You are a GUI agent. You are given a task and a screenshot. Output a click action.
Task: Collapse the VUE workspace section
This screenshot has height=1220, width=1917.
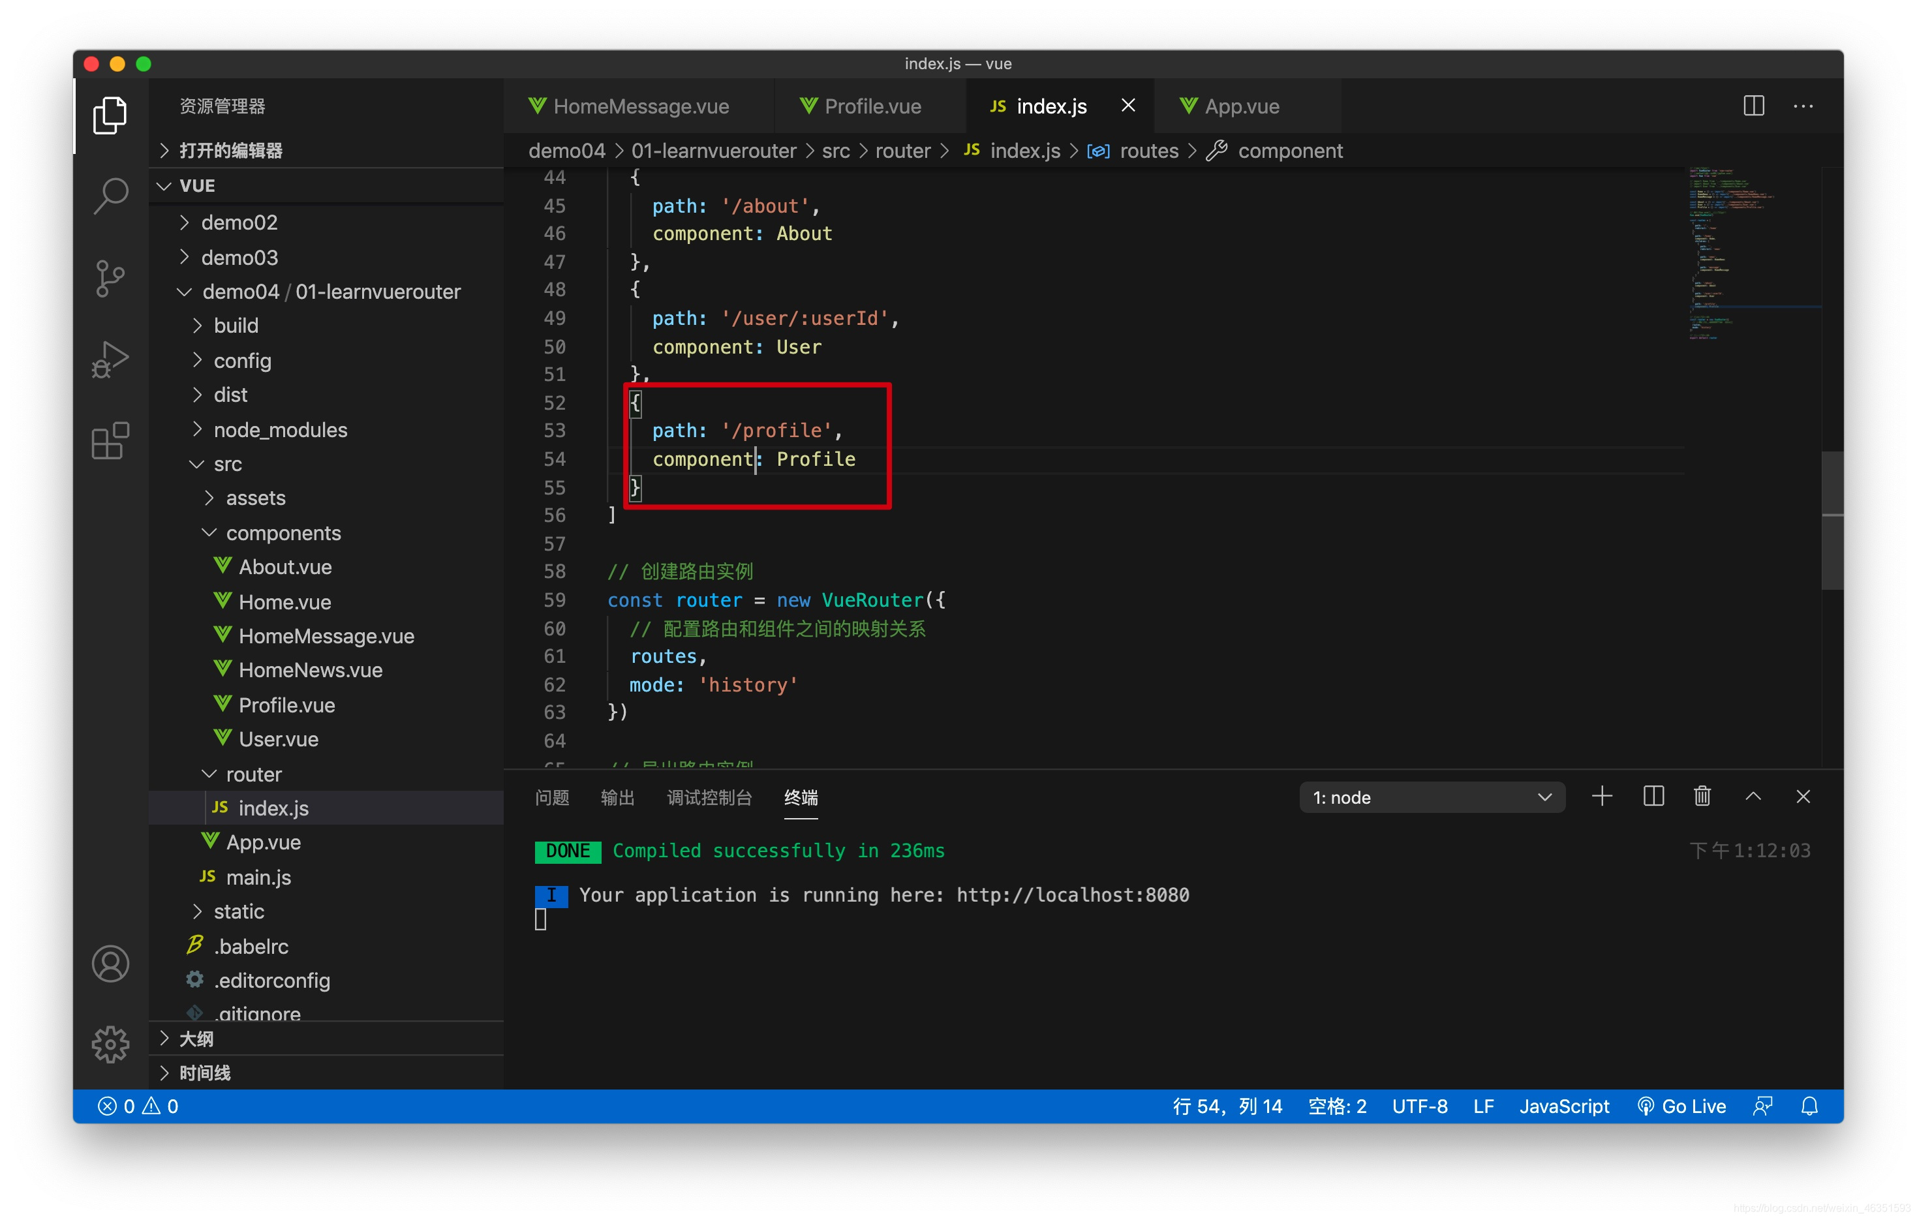[x=326, y=185]
